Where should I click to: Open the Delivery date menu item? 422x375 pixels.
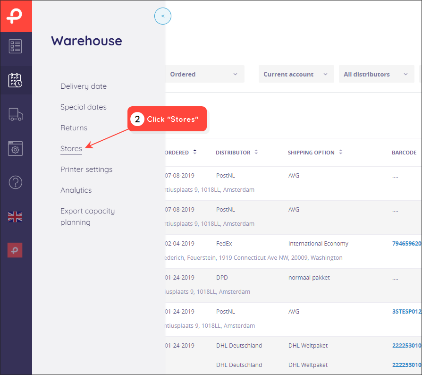[x=84, y=86]
